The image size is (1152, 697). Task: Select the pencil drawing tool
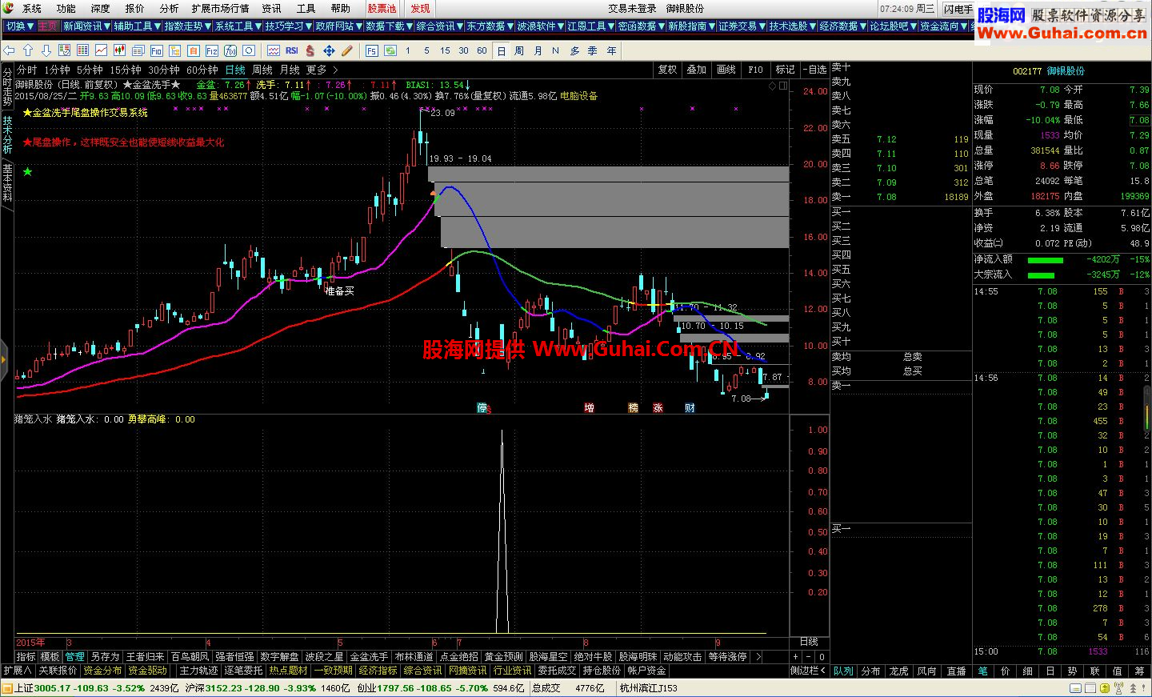click(x=347, y=50)
